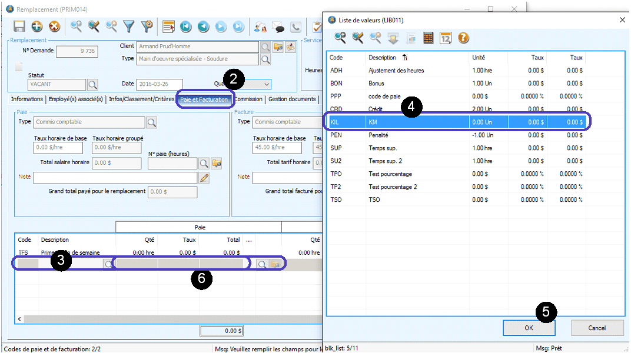Click the orange Delete record icon
The image size is (631, 353).
(54, 26)
